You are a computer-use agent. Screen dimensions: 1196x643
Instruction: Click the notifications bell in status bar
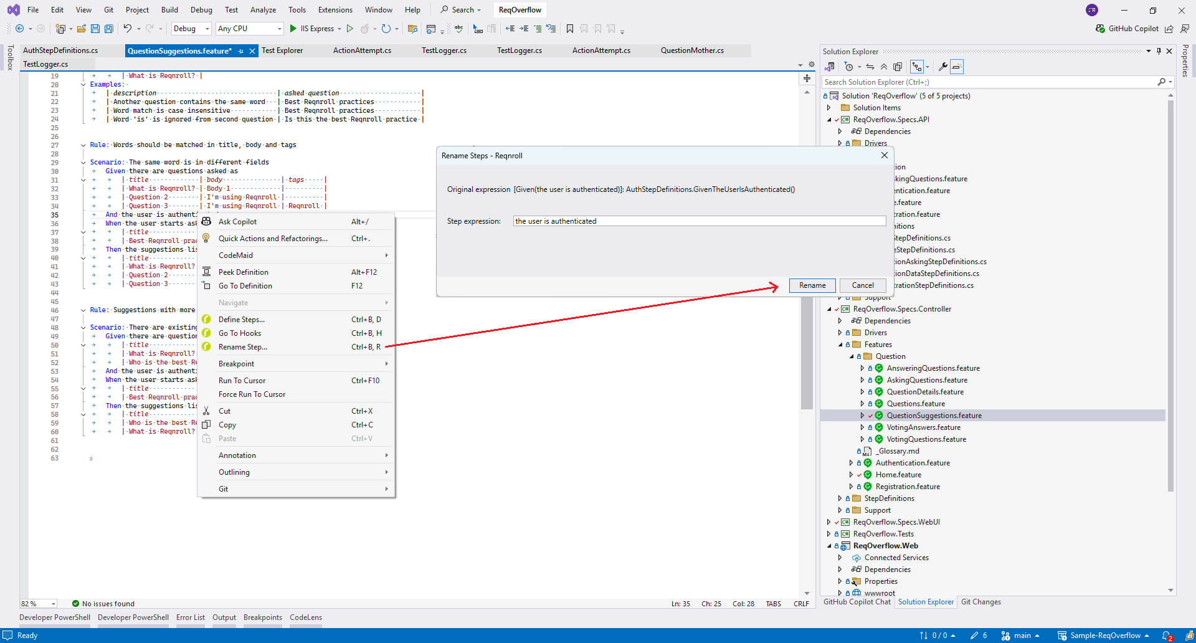[x=1167, y=636]
